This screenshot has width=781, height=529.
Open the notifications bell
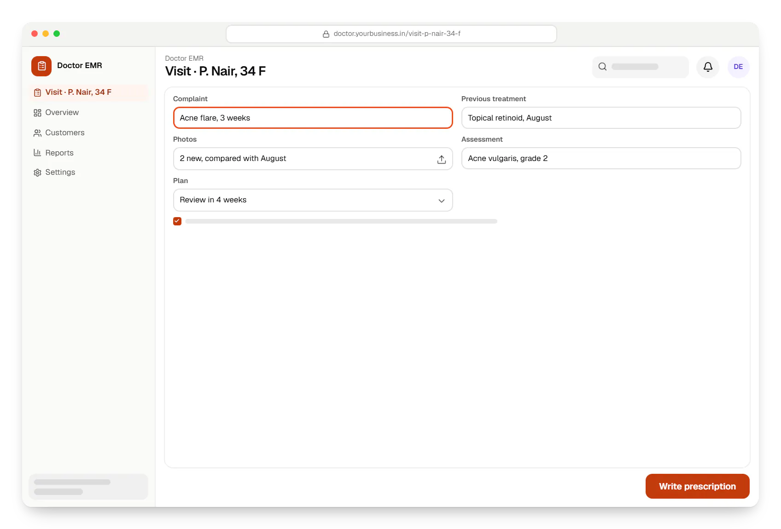click(x=708, y=67)
